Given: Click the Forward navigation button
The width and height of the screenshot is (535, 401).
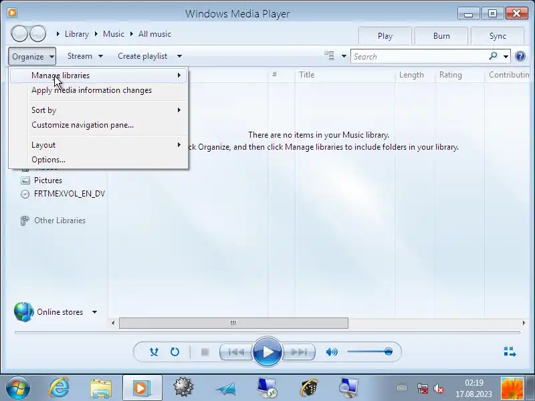Looking at the screenshot, I should pos(37,33).
